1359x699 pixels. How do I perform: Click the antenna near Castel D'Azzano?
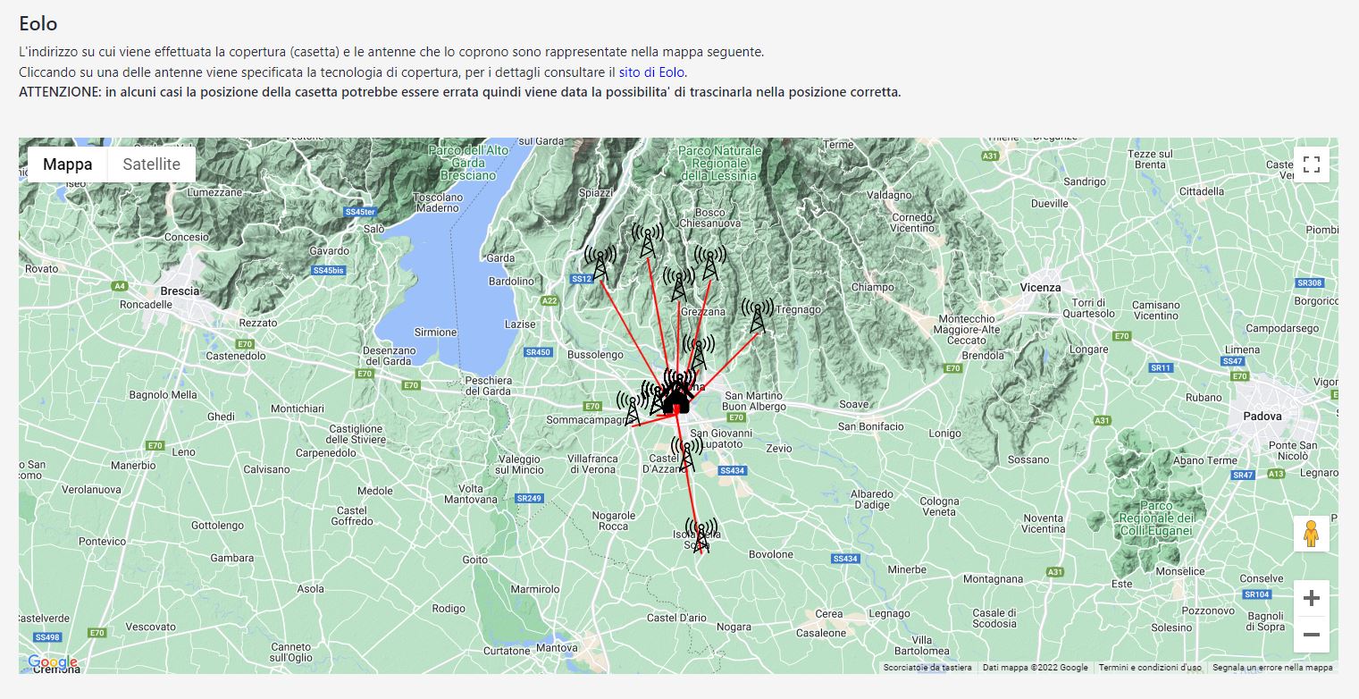click(686, 454)
